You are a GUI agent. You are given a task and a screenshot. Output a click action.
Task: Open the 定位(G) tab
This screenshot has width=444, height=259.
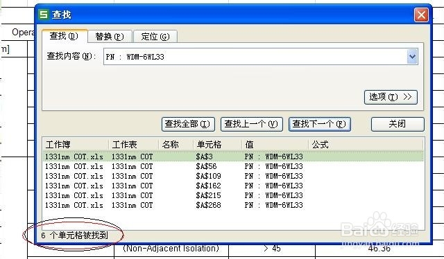(155, 37)
